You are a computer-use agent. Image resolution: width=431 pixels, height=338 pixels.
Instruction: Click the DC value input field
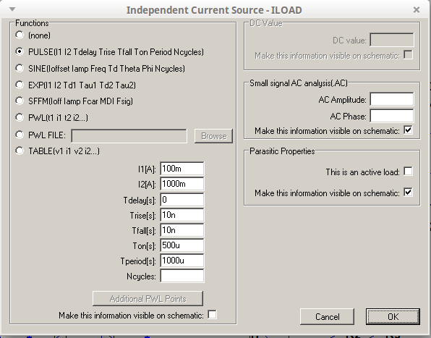pos(392,40)
